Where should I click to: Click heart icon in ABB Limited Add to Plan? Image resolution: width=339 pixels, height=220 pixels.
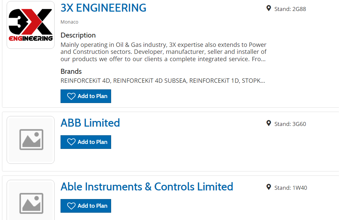tap(71, 142)
